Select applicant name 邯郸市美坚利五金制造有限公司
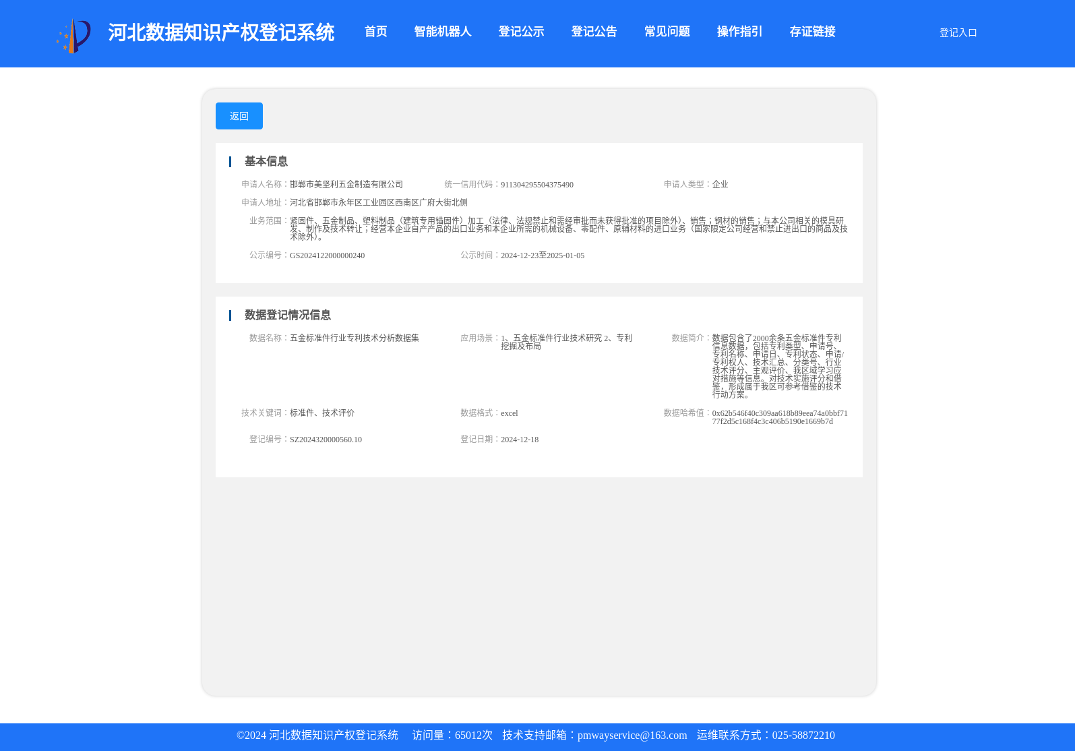The height and width of the screenshot is (751, 1075). coord(346,185)
